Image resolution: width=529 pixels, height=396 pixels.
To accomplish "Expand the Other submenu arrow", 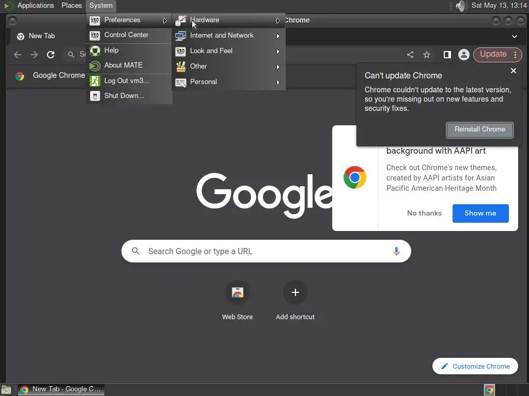I will point(277,67).
